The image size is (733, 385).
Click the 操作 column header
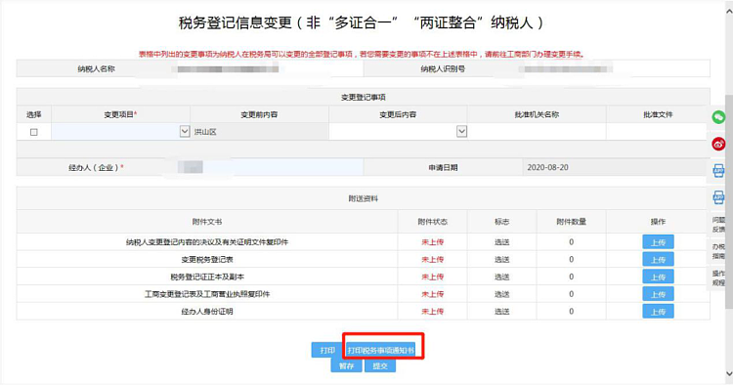pyautogui.click(x=658, y=222)
